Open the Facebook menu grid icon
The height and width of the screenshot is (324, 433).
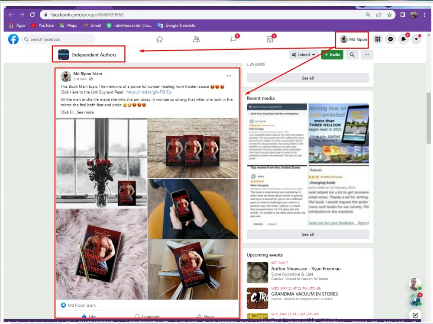tap(378, 39)
